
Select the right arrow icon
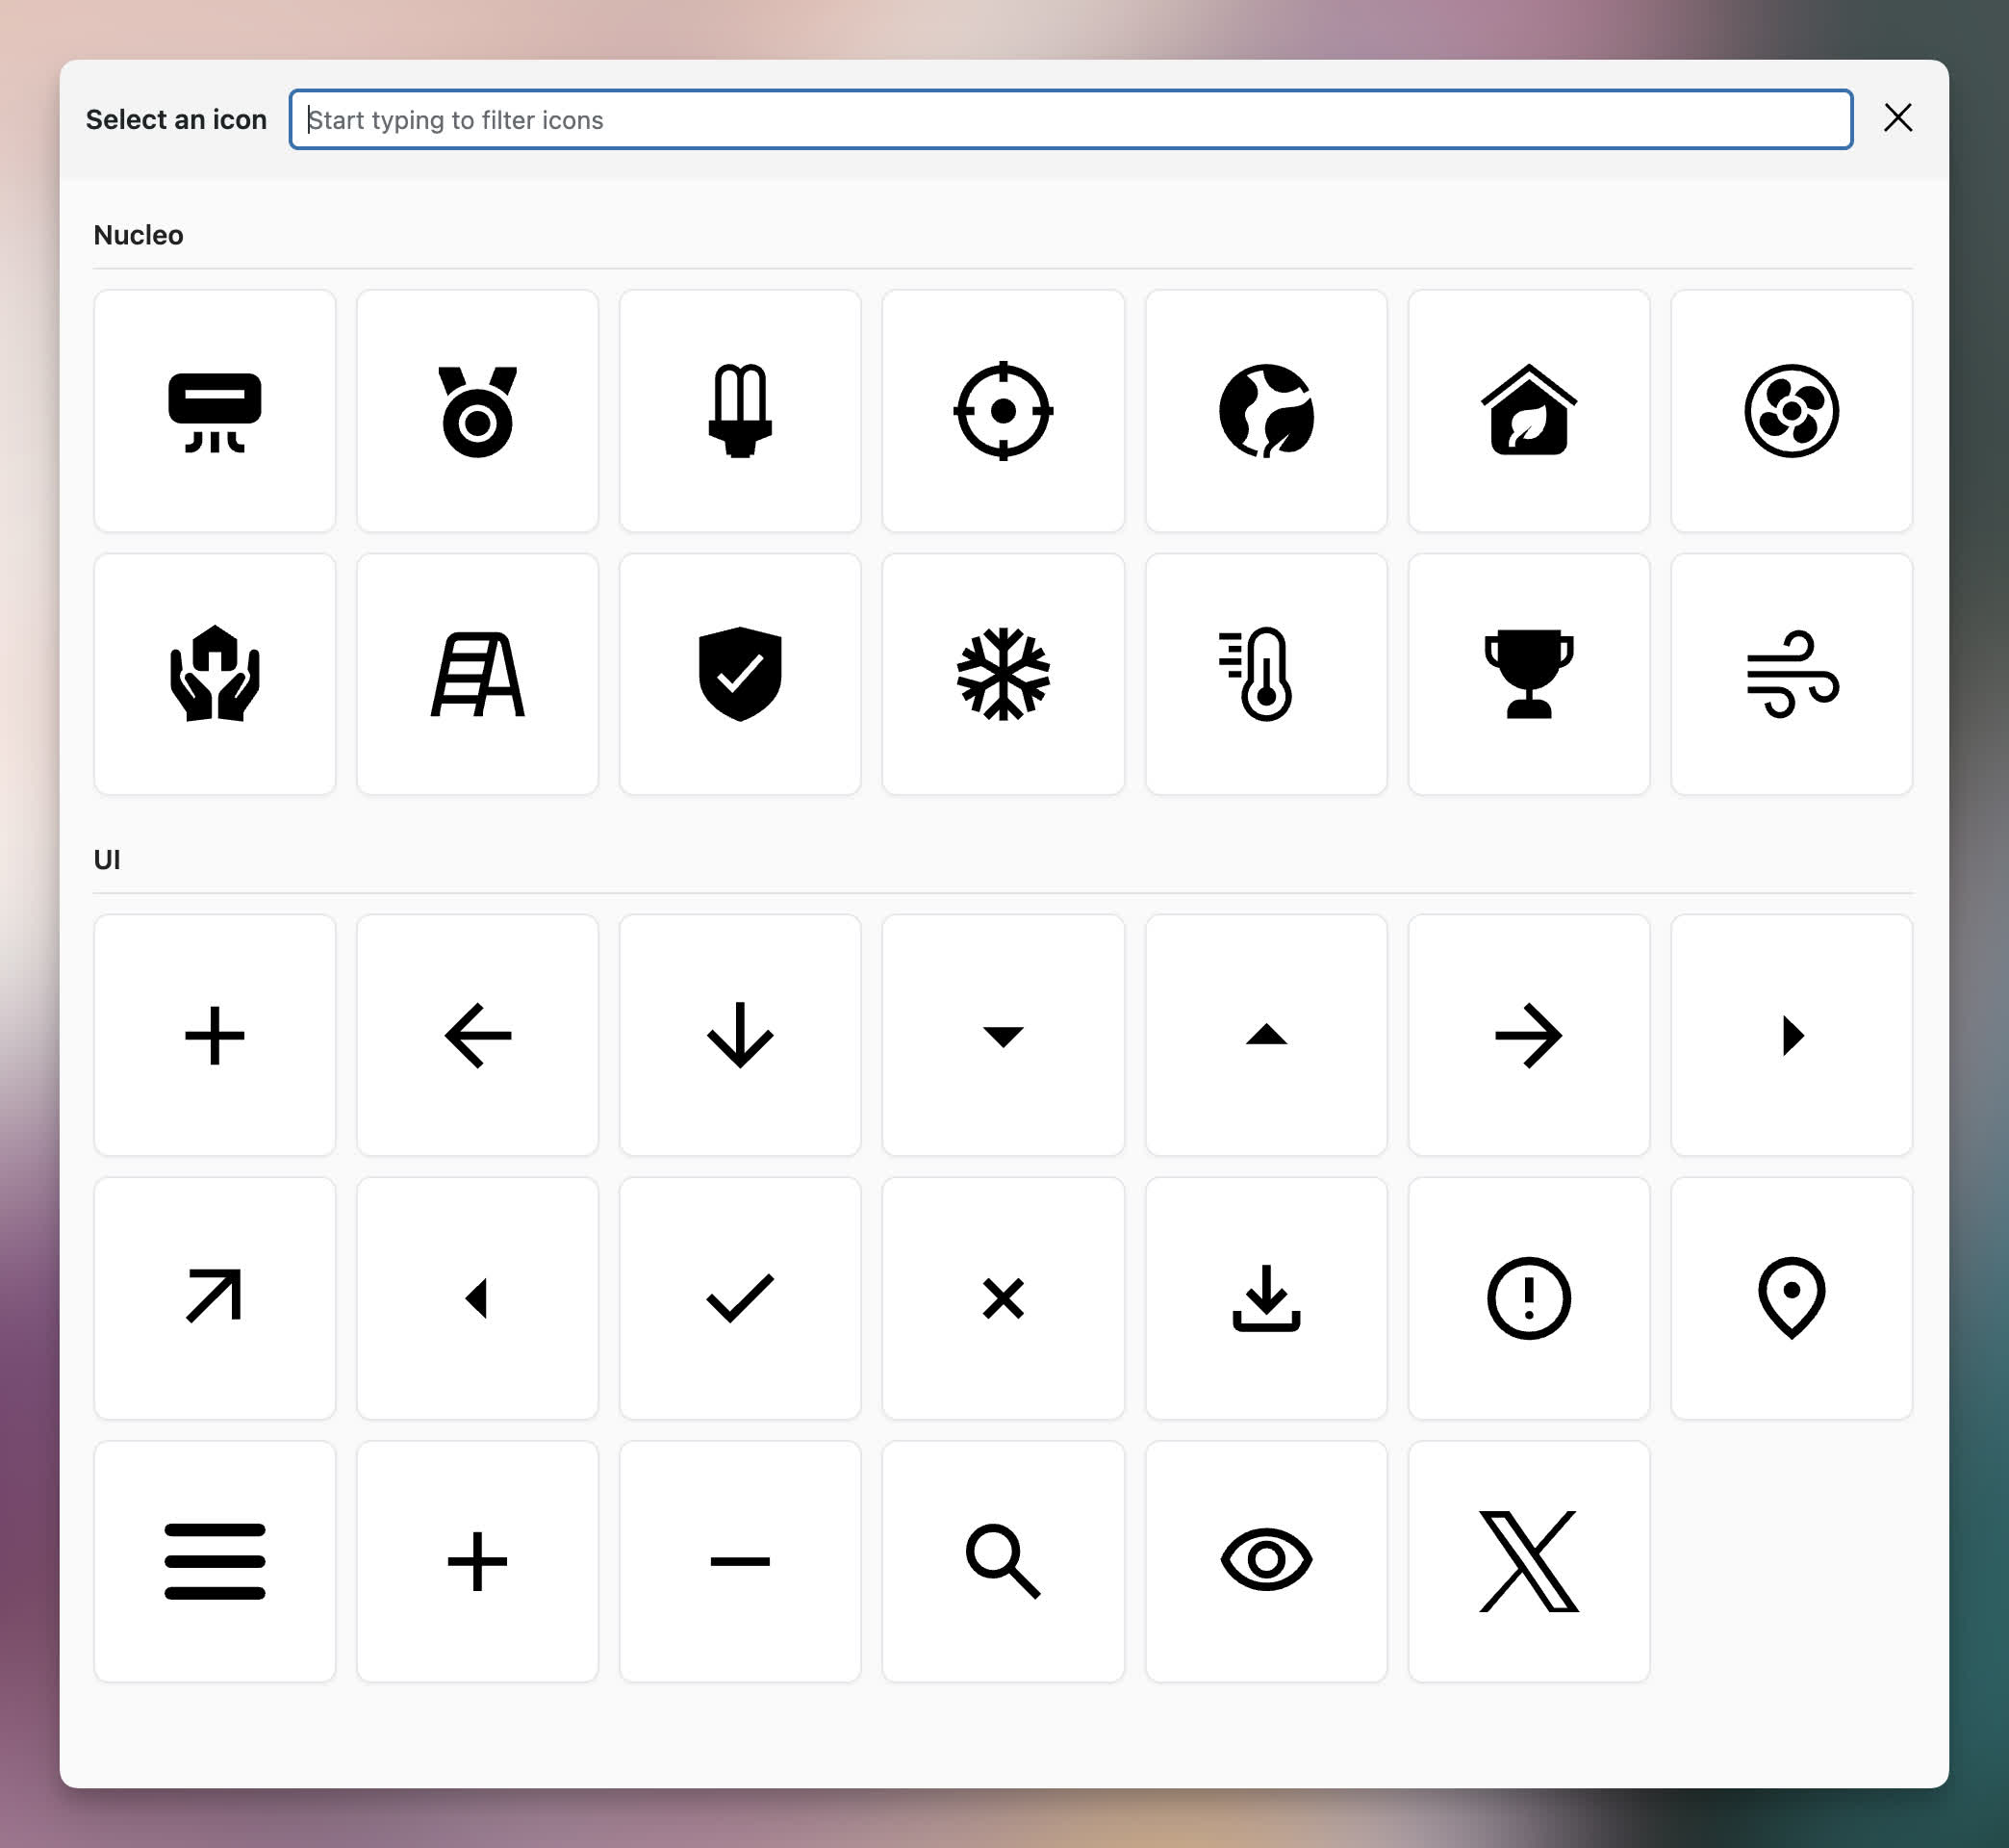coord(1528,1035)
